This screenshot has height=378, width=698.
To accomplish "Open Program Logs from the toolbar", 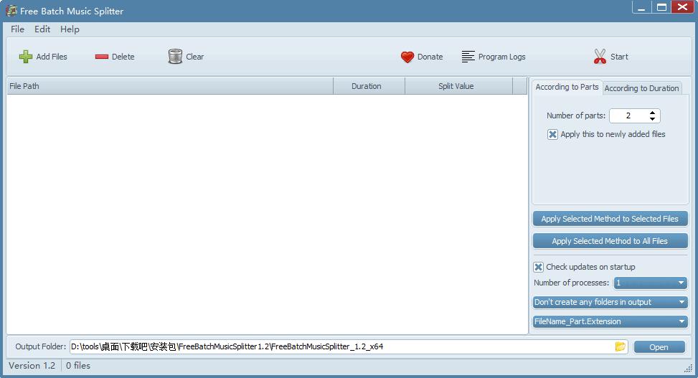I will coord(494,57).
